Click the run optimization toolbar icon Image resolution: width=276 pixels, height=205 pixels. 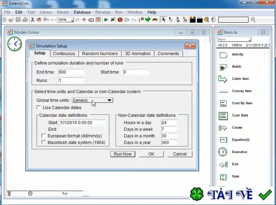(x=113, y=20)
